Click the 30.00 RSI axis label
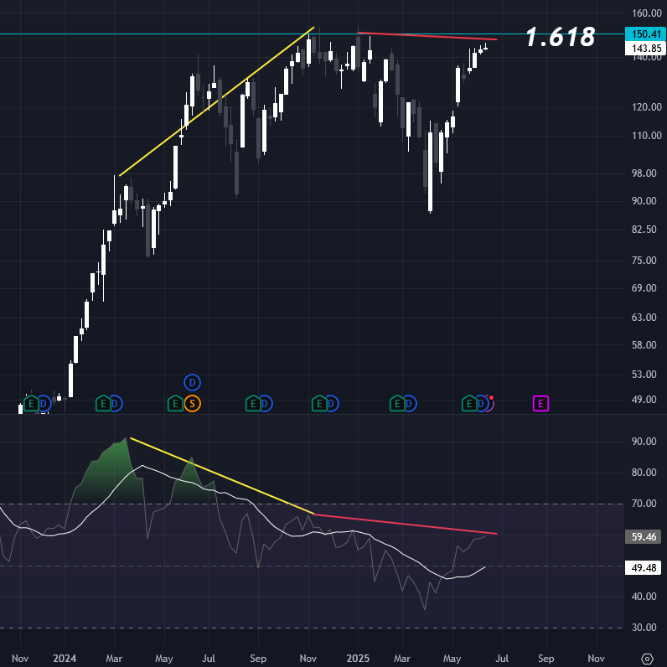 [644, 628]
